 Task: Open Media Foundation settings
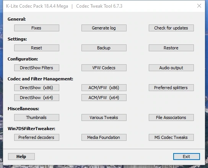[x=104, y=137]
